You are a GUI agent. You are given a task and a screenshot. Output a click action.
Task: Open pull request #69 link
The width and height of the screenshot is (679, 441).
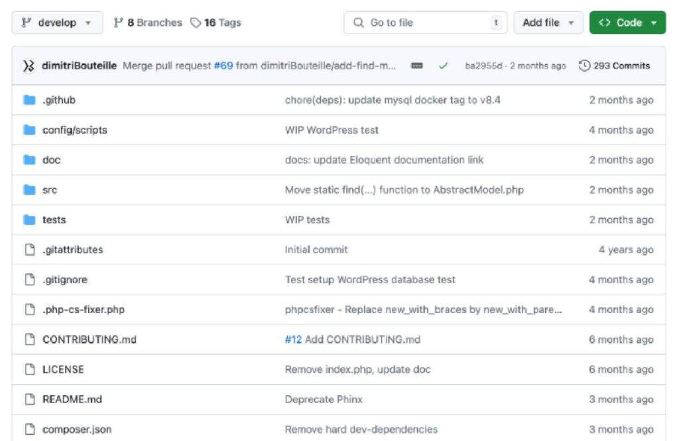(x=223, y=66)
